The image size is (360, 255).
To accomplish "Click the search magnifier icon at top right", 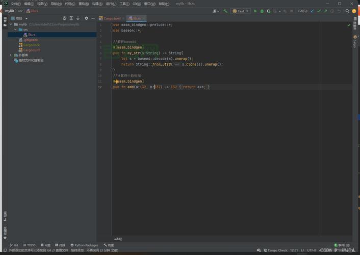I will [348, 11].
